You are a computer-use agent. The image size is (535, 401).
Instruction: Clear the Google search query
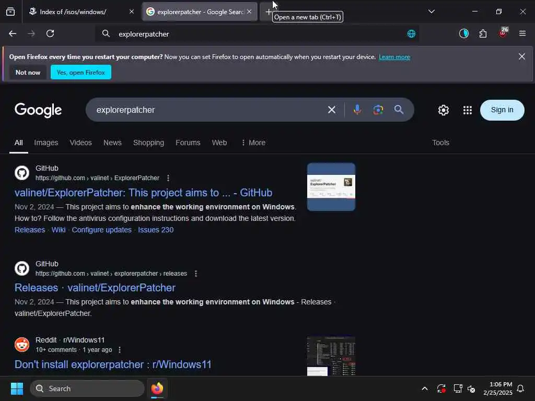pyautogui.click(x=332, y=110)
